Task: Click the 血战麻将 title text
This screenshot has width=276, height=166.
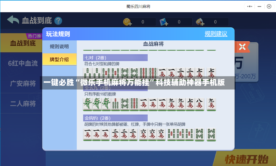Action: click(153, 44)
